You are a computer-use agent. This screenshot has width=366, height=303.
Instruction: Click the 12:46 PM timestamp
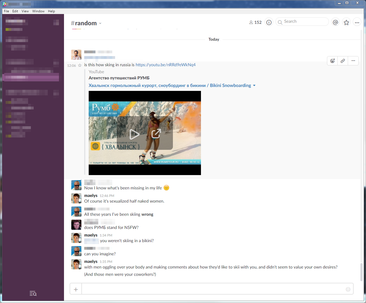point(107,196)
